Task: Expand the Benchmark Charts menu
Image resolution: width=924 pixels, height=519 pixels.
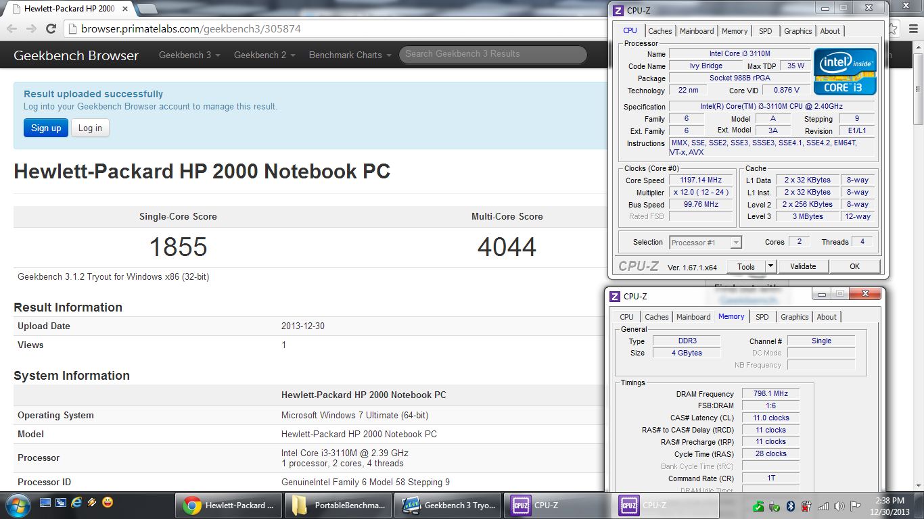Action: 350,55
